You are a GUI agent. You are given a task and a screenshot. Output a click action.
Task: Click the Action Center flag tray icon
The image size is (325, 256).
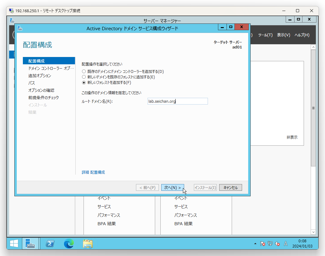pyautogui.click(x=262, y=244)
